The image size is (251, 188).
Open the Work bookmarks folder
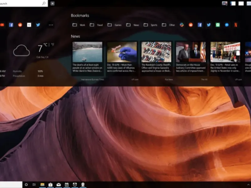[x=79, y=25]
